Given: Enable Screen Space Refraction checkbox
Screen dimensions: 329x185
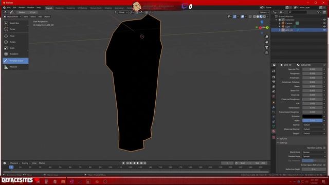Looking at the screenshot, I should coord(324,165).
